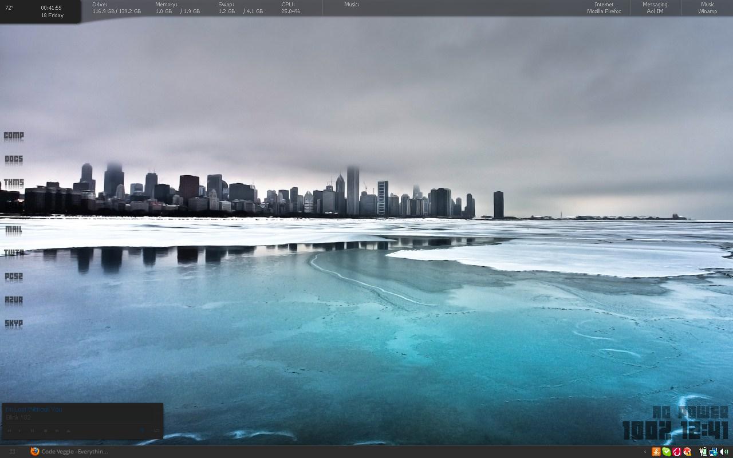Expand the hidden tray icons chevron
733x458 pixels.
point(645,452)
